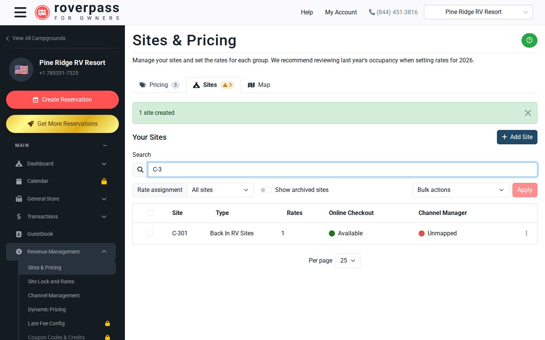This screenshot has height=340, width=545.
Task: Click the Add Site button
Action: (517, 137)
